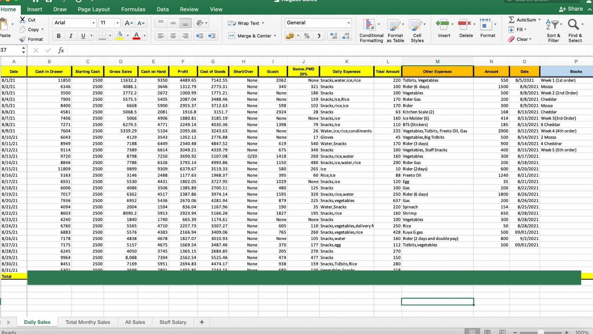Switch to the Data ribbon tab
Viewport: 593px width, 334px height.
click(163, 9)
